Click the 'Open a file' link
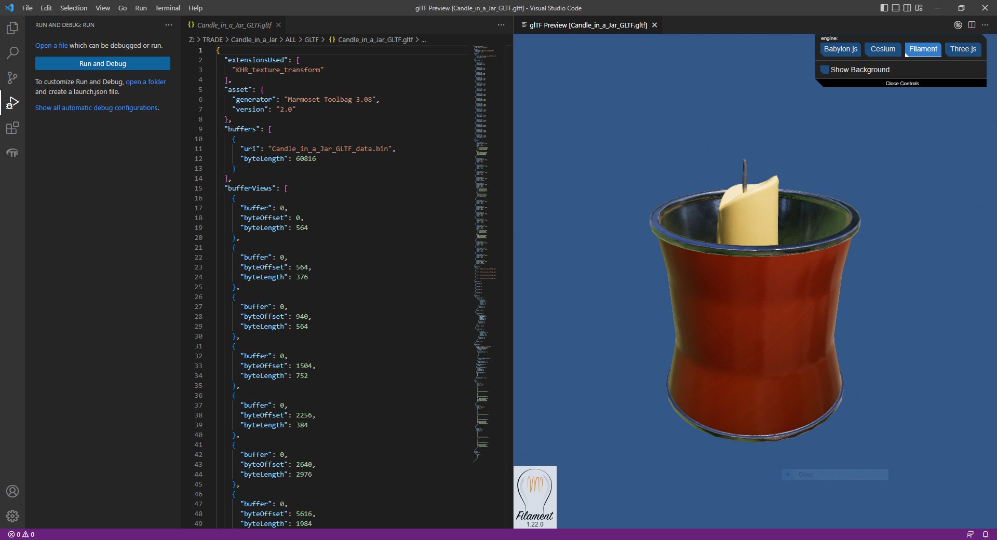Image resolution: width=997 pixels, height=540 pixels. (x=51, y=46)
